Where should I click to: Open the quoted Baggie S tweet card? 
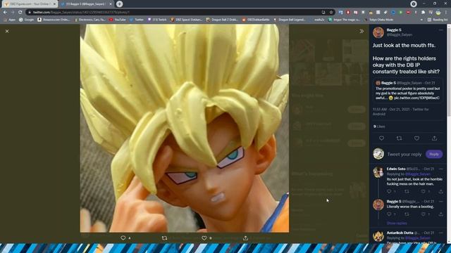pyautogui.click(x=408, y=91)
